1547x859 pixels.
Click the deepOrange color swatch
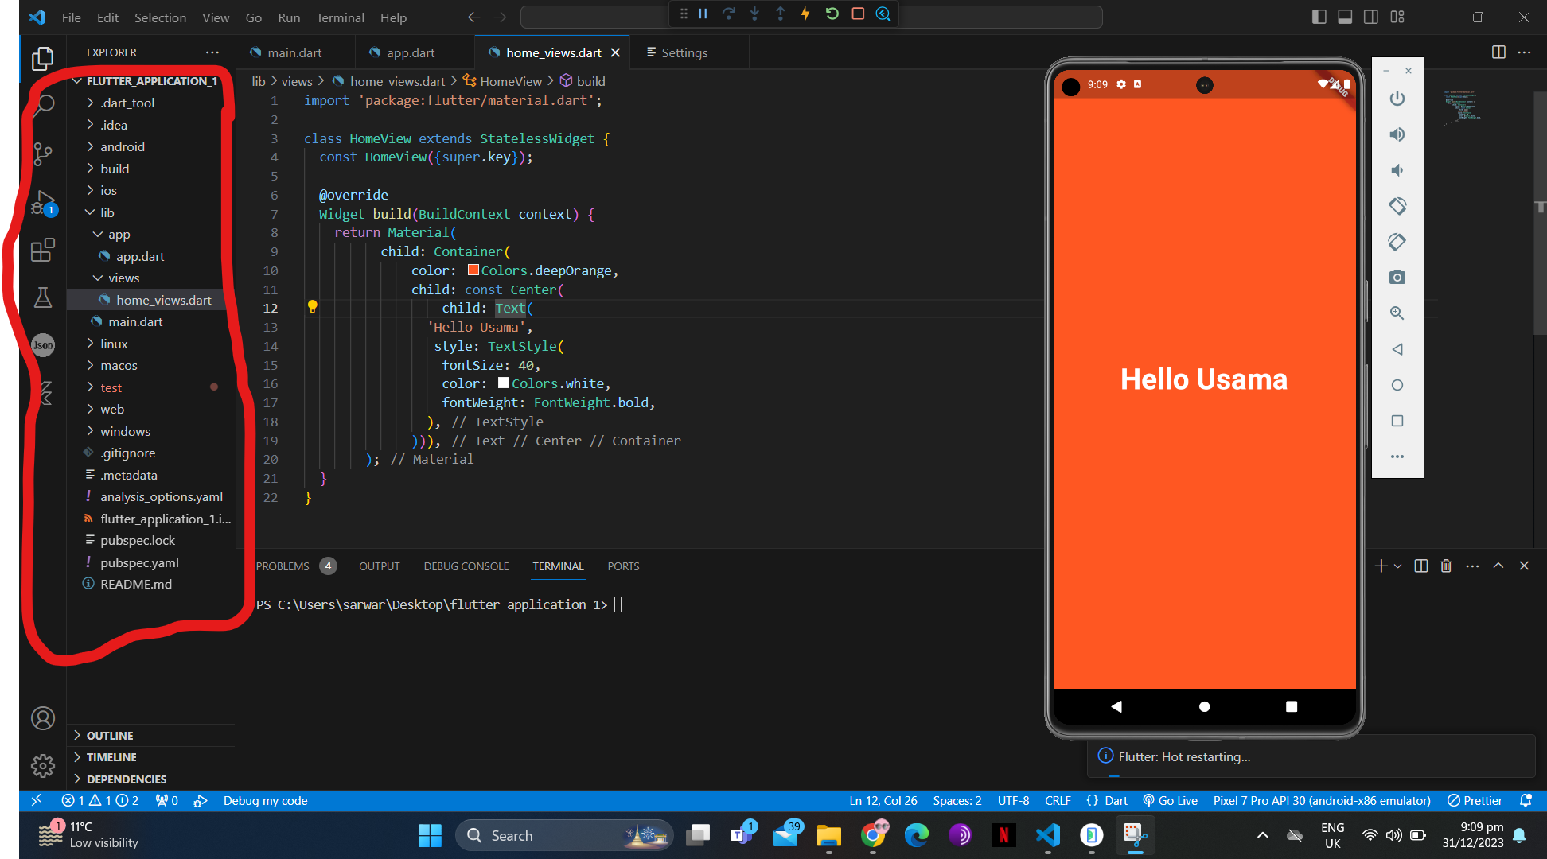tap(473, 270)
